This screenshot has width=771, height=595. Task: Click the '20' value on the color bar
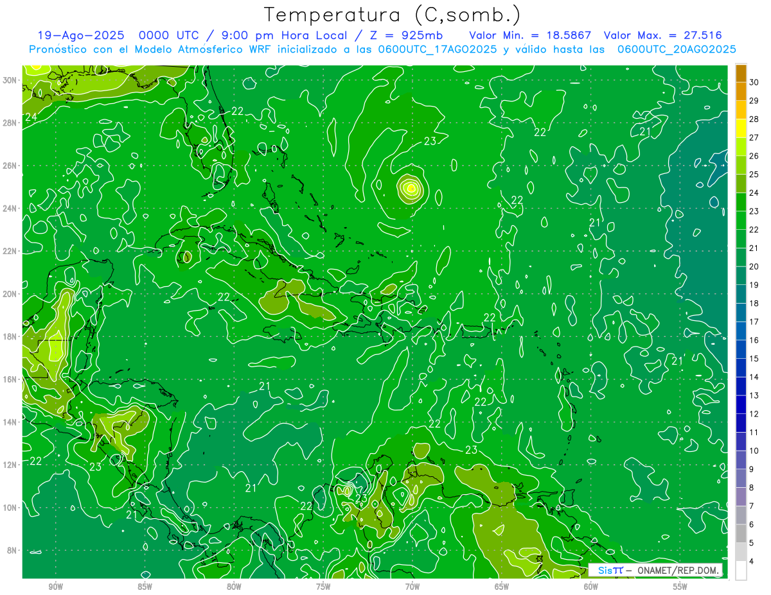click(x=754, y=266)
